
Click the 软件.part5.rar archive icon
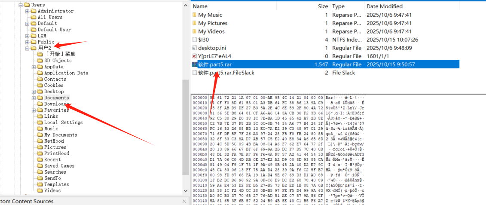[x=195, y=64]
